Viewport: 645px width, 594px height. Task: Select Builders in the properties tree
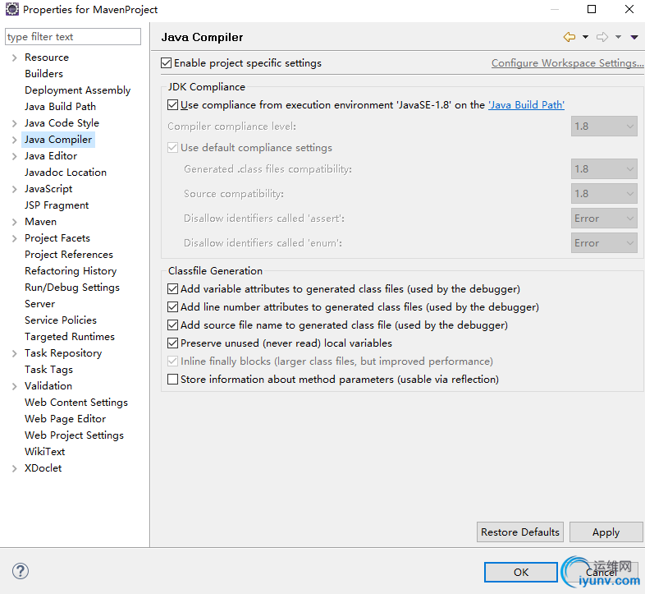pos(44,74)
